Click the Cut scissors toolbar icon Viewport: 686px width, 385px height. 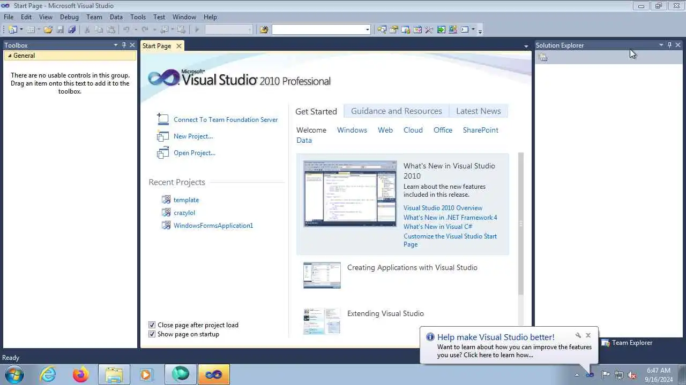click(x=87, y=29)
